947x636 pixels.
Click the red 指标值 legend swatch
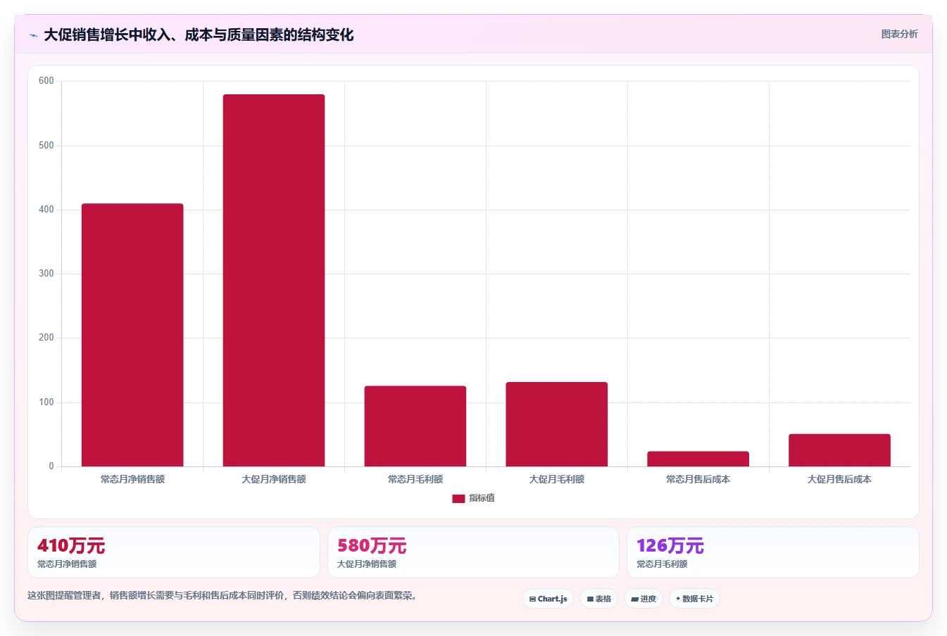coord(458,498)
